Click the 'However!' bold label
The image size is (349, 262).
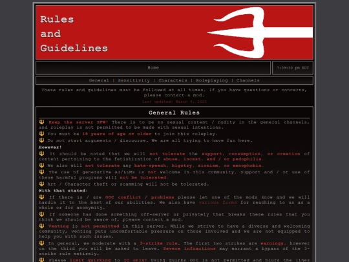(50, 147)
